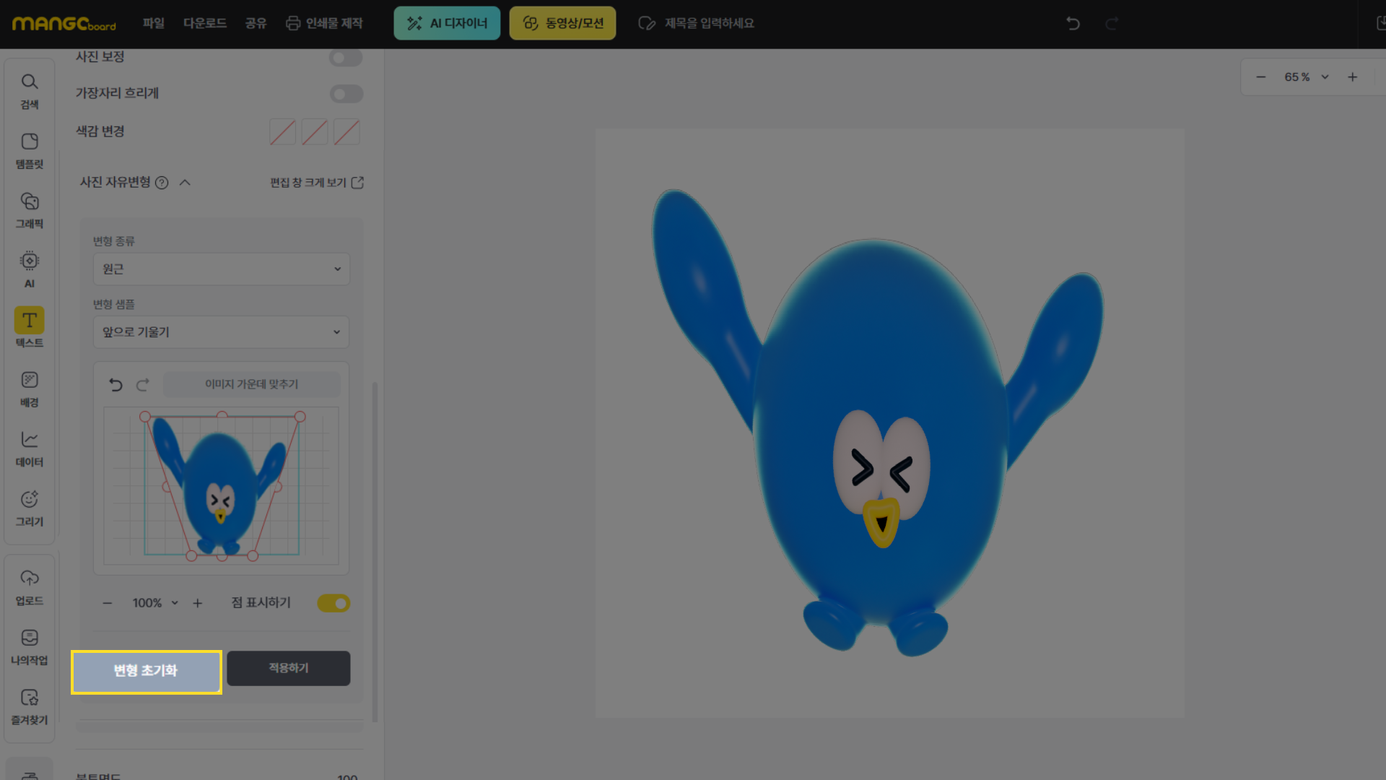Screen dimensions: 1386x780
Task: Click the 적용하기 apply button
Action: 288,668
